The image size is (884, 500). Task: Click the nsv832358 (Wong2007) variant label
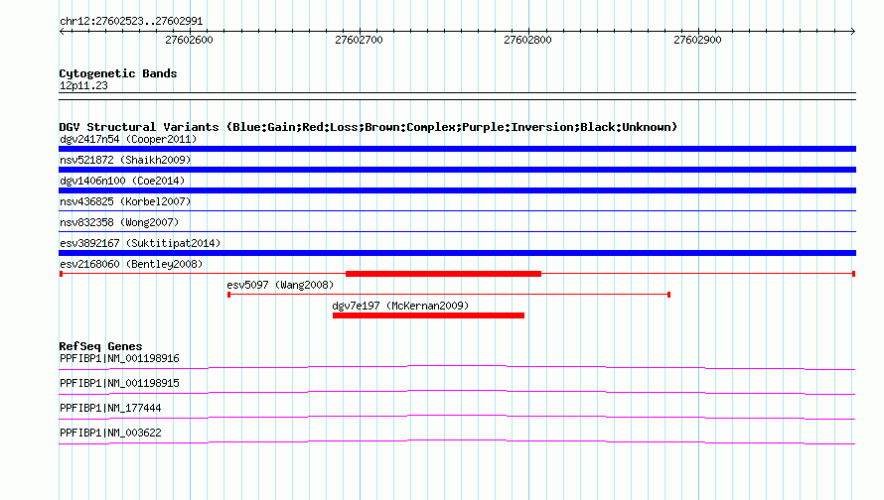[x=119, y=222]
